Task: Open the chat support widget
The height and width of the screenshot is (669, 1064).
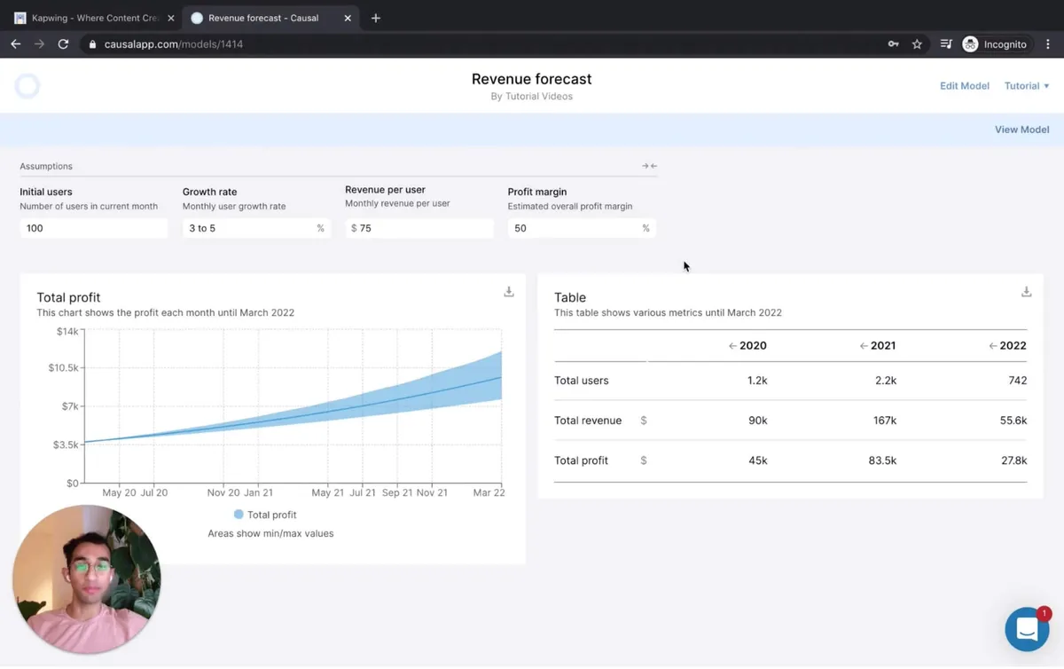Action: [x=1027, y=629]
